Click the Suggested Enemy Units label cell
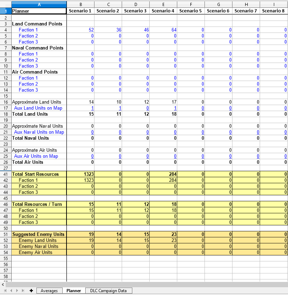Screen dimensions: 288x295 tap(39, 234)
